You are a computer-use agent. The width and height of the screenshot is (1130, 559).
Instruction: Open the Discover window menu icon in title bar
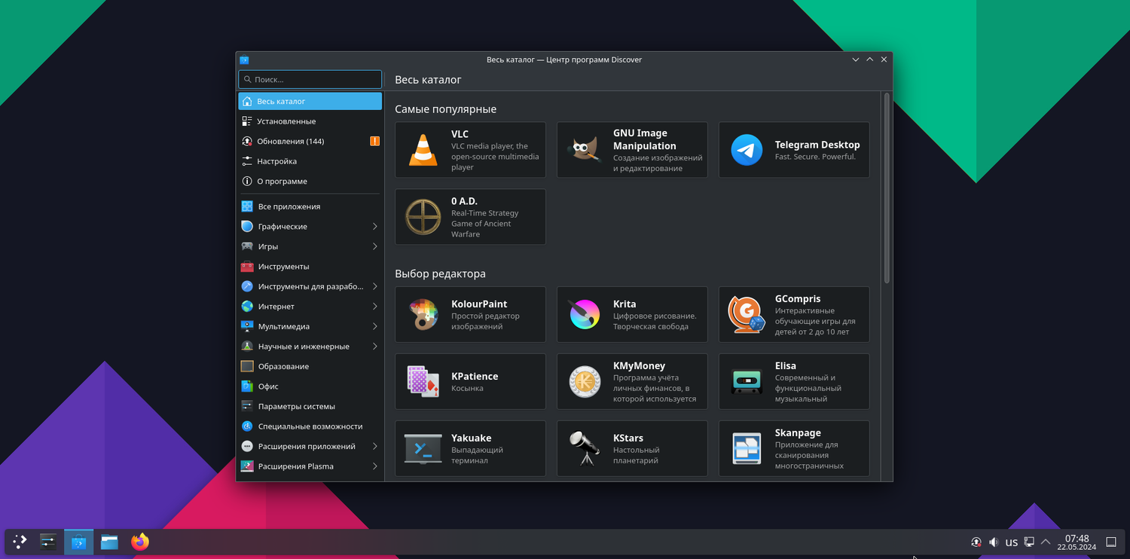[244, 60]
